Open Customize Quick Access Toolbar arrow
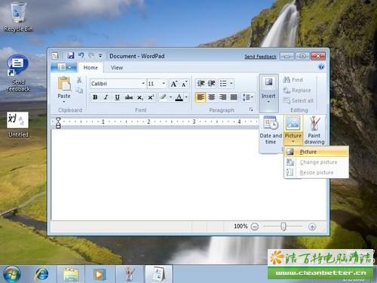This screenshot has height=283, width=377. click(x=100, y=56)
